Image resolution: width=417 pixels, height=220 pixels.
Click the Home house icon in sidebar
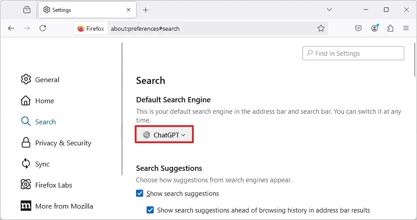pos(26,101)
